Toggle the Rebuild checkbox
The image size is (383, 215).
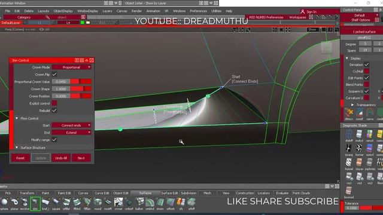[54, 110]
